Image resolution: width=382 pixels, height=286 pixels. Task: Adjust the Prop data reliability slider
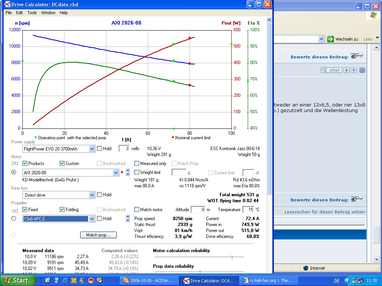200,272
